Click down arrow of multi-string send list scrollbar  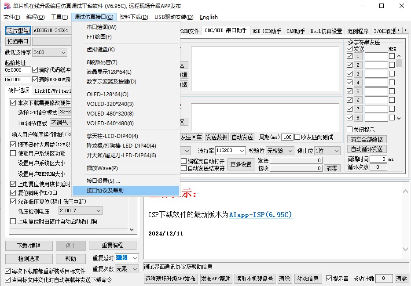pyautogui.click(x=399, y=118)
